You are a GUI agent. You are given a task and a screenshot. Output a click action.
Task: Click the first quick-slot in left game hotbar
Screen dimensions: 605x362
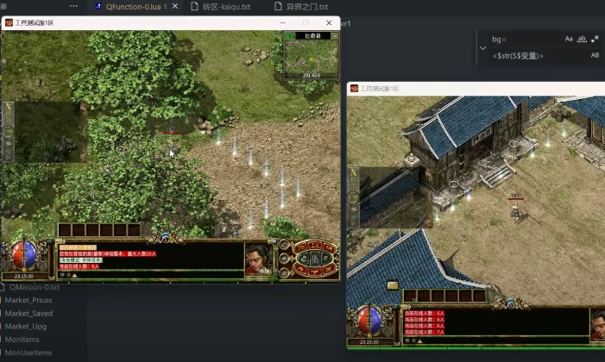click(65, 230)
